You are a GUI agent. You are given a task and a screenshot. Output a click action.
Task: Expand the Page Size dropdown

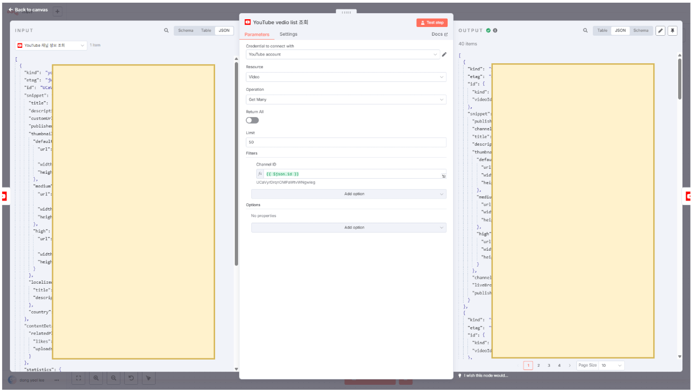[x=611, y=366]
